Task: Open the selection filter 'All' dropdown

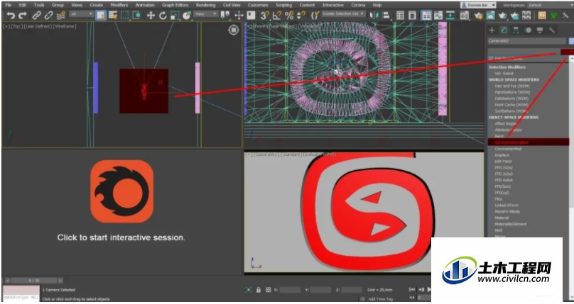Action: [x=82, y=14]
